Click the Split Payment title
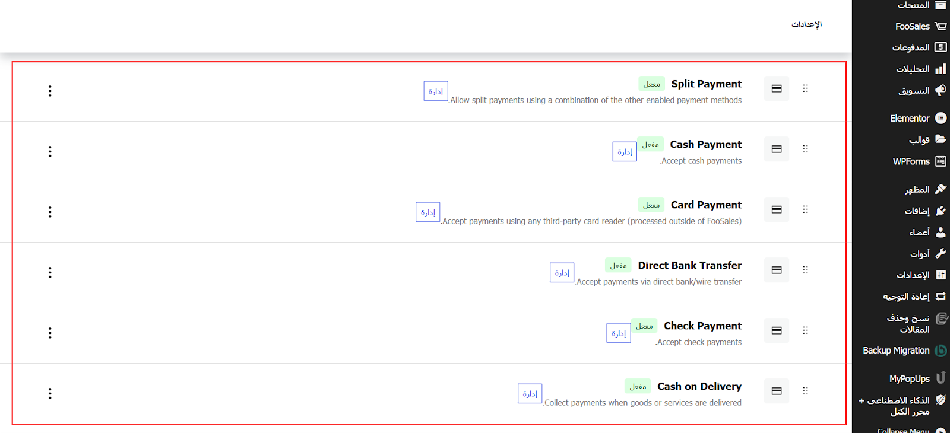The image size is (950, 433). (707, 84)
